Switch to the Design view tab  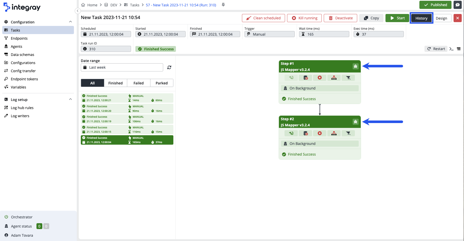pyautogui.click(x=441, y=18)
